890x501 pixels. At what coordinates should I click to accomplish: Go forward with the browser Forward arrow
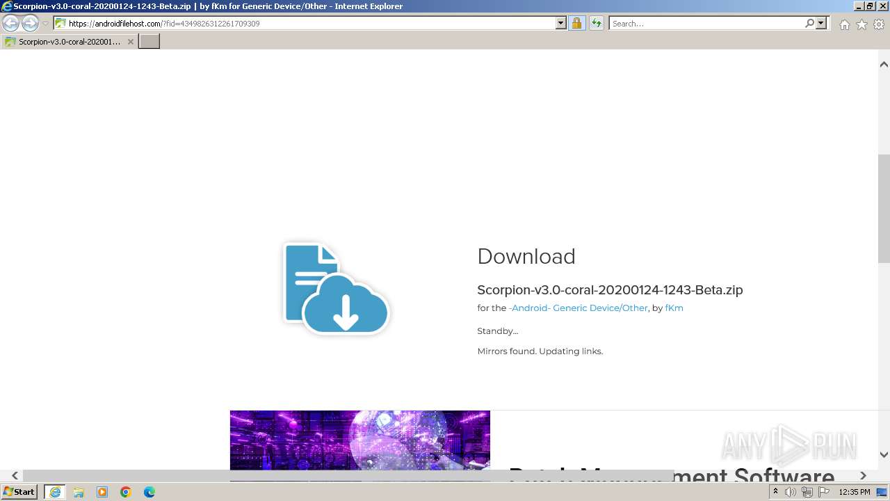[30, 23]
